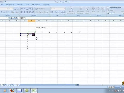
Task: Align text to bottom of cell
Action: (x=27, y=9)
